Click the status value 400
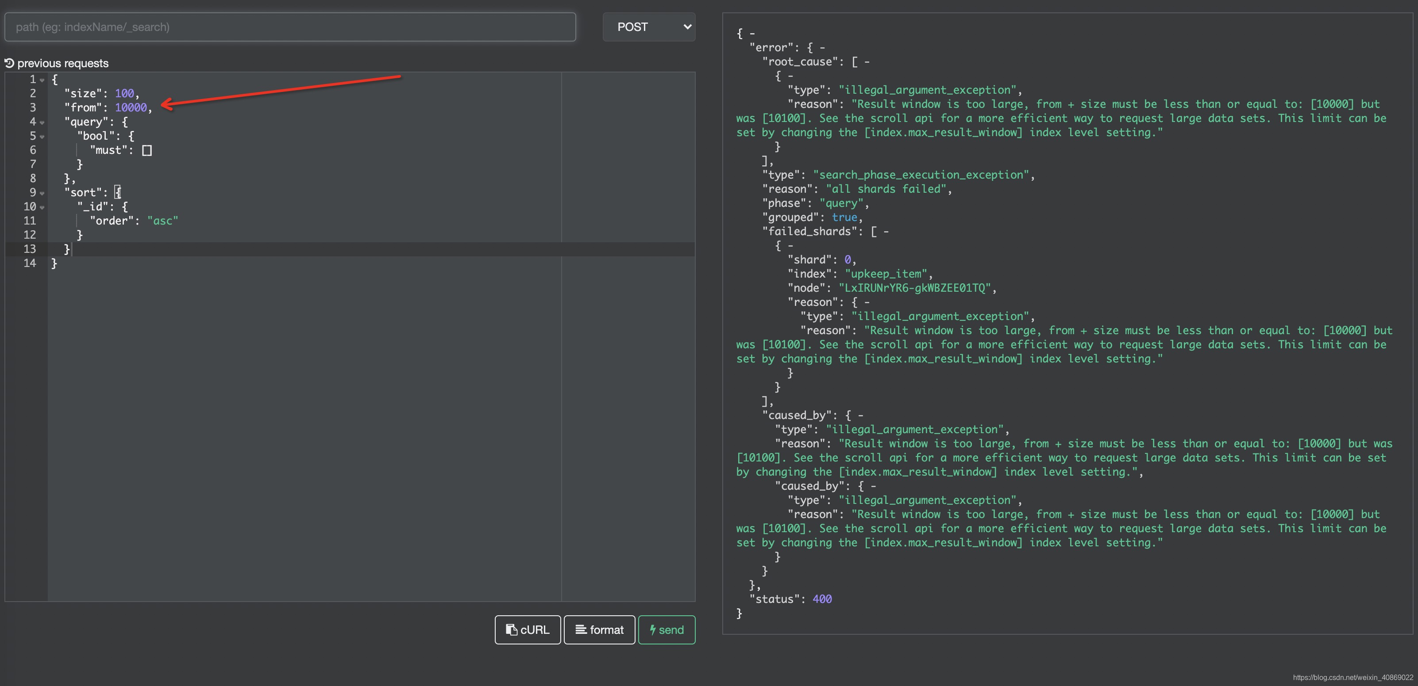 [x=822, y=599]
